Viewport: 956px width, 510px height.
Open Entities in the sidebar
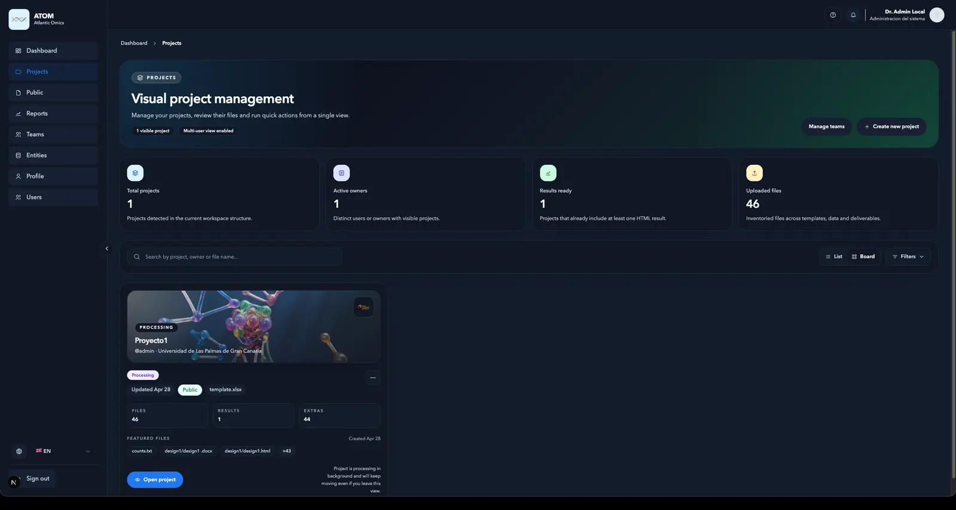[53, 155]
